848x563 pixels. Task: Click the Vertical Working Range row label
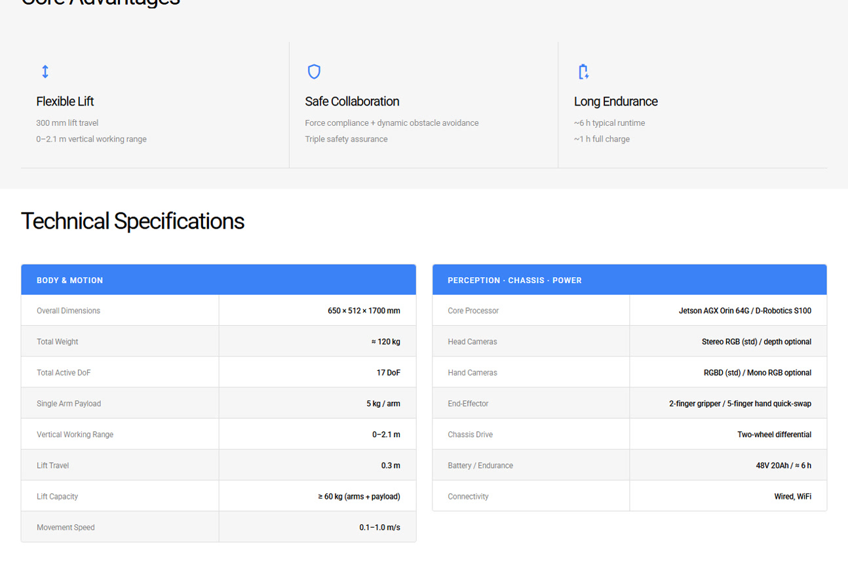(x=75, y=435)
